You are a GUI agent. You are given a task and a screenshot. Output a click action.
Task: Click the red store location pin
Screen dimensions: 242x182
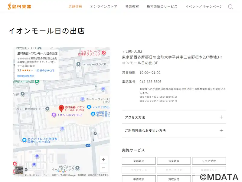click(61, 108)
